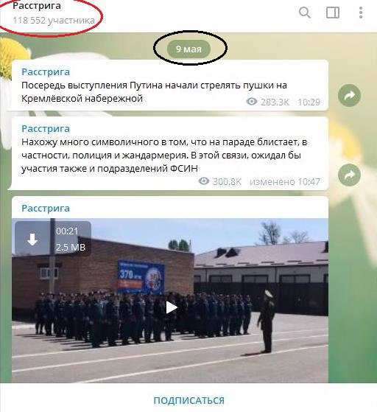
Task: Click the 118 552 участника member count
Action: point(54,20)
